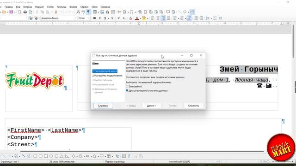Viewport: 296px width, 166px height.
Task: Click the 'Далее >' button in the wizard
Action: (x=152, y=106)
